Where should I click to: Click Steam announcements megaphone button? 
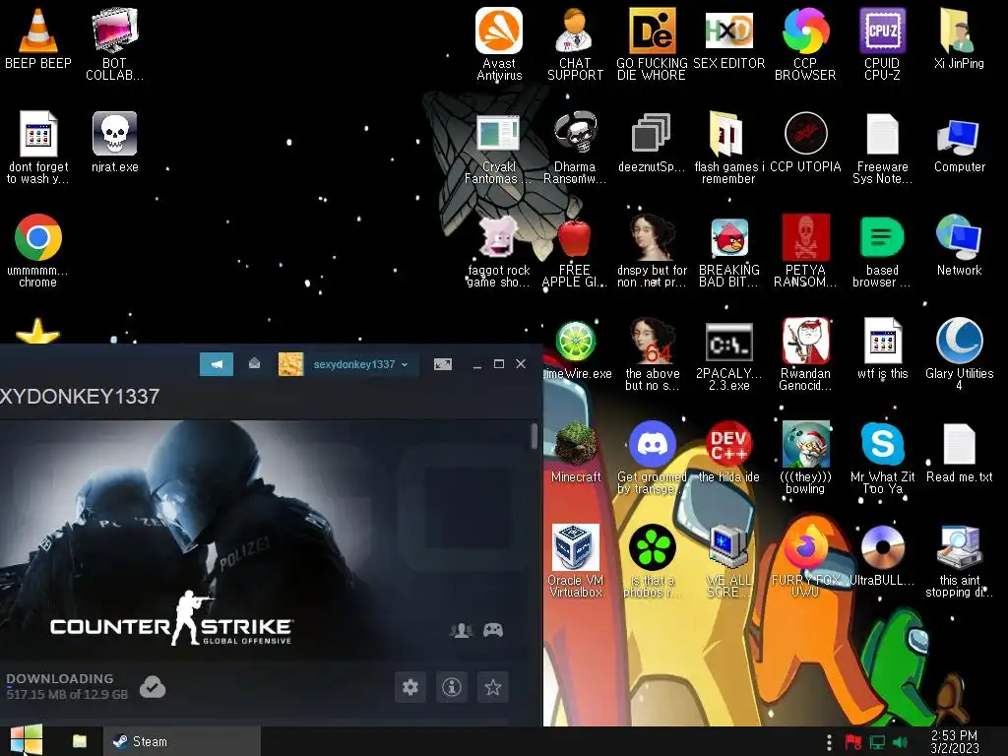coord(216,364)
